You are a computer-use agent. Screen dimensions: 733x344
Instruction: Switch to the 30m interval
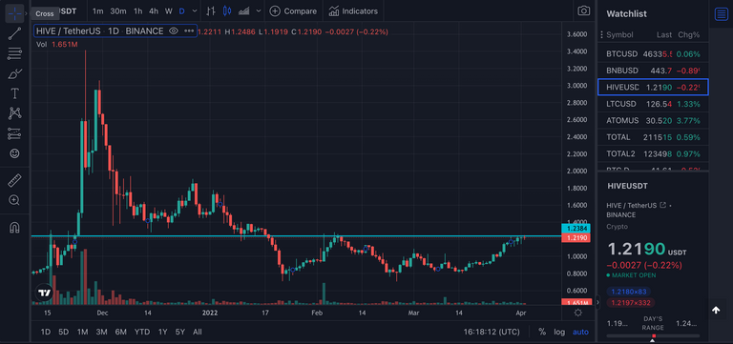118,10
